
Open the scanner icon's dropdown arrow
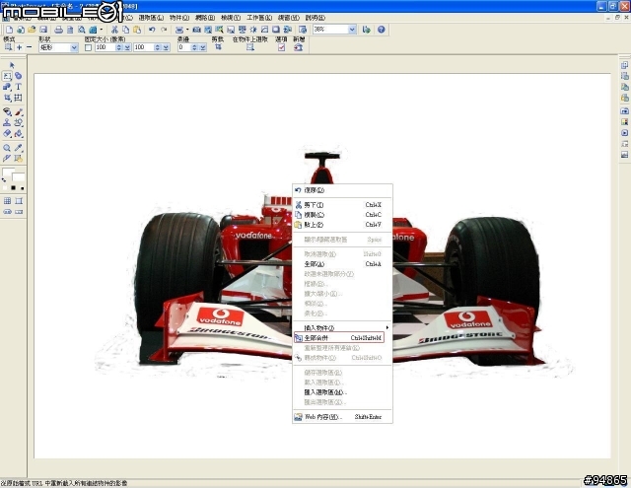187,30
